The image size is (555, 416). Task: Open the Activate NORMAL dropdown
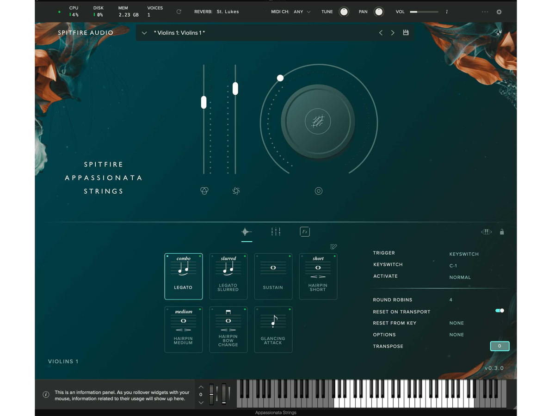pos(460,277)
